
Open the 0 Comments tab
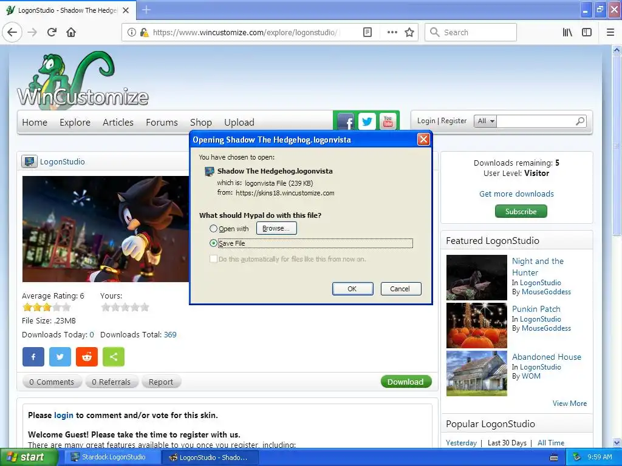(52, 382)
